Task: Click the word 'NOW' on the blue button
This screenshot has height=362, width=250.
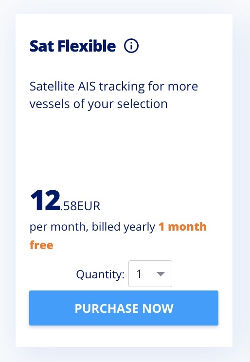Action: [158, 308]
